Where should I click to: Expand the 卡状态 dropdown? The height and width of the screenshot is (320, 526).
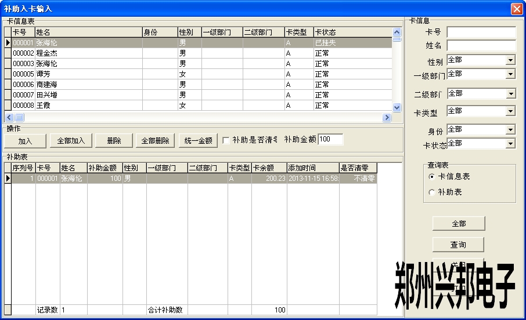[x=510, y=143]
